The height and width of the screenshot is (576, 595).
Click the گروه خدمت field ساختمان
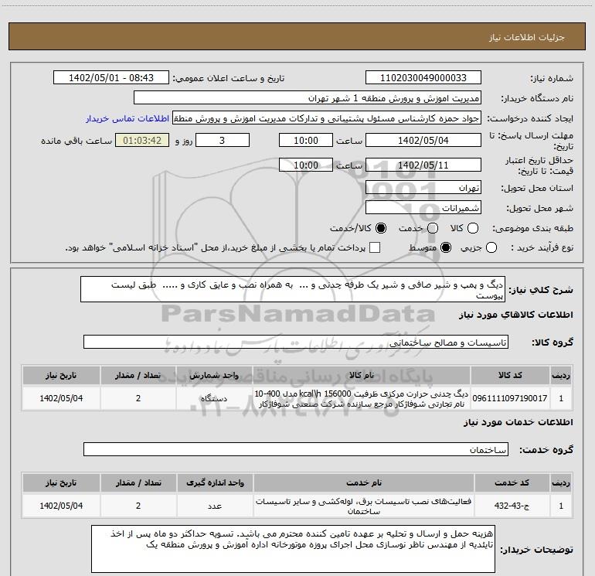(x=296, y=449)
